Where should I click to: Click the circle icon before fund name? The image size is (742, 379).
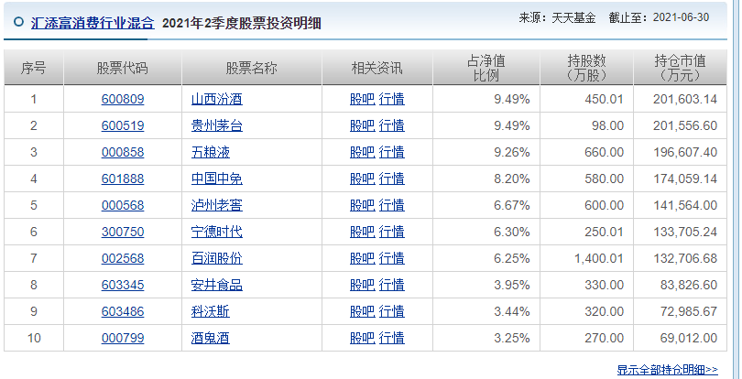(x=18, y=20)
